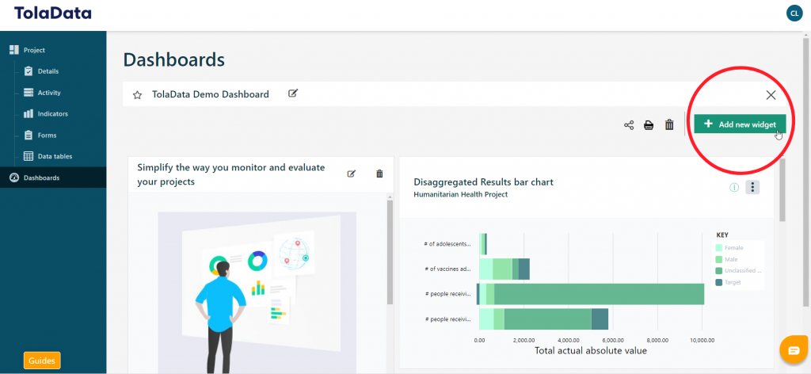This screenshot has height=374, width=811.
Task: Click the Dashboards gauge icon
Action: (14, 177)
